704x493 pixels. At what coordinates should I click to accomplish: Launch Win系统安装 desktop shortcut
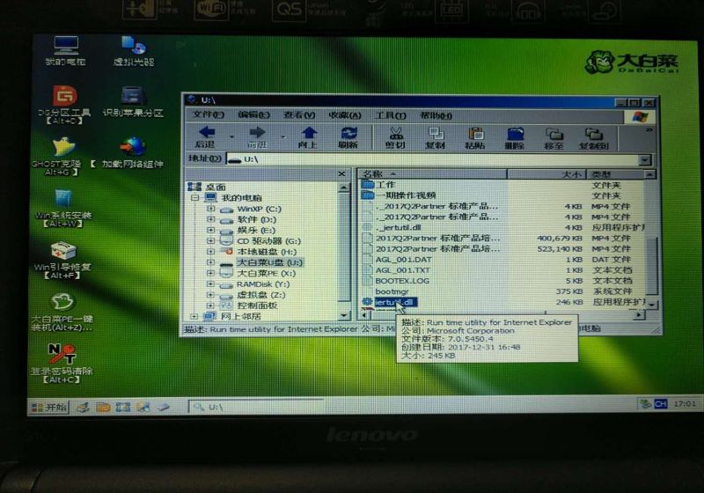[x=62, y=208]
